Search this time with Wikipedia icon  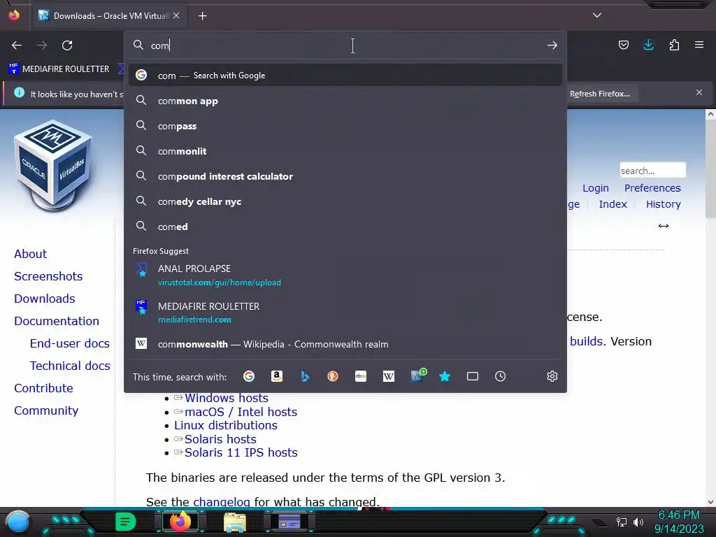[389, 376]
